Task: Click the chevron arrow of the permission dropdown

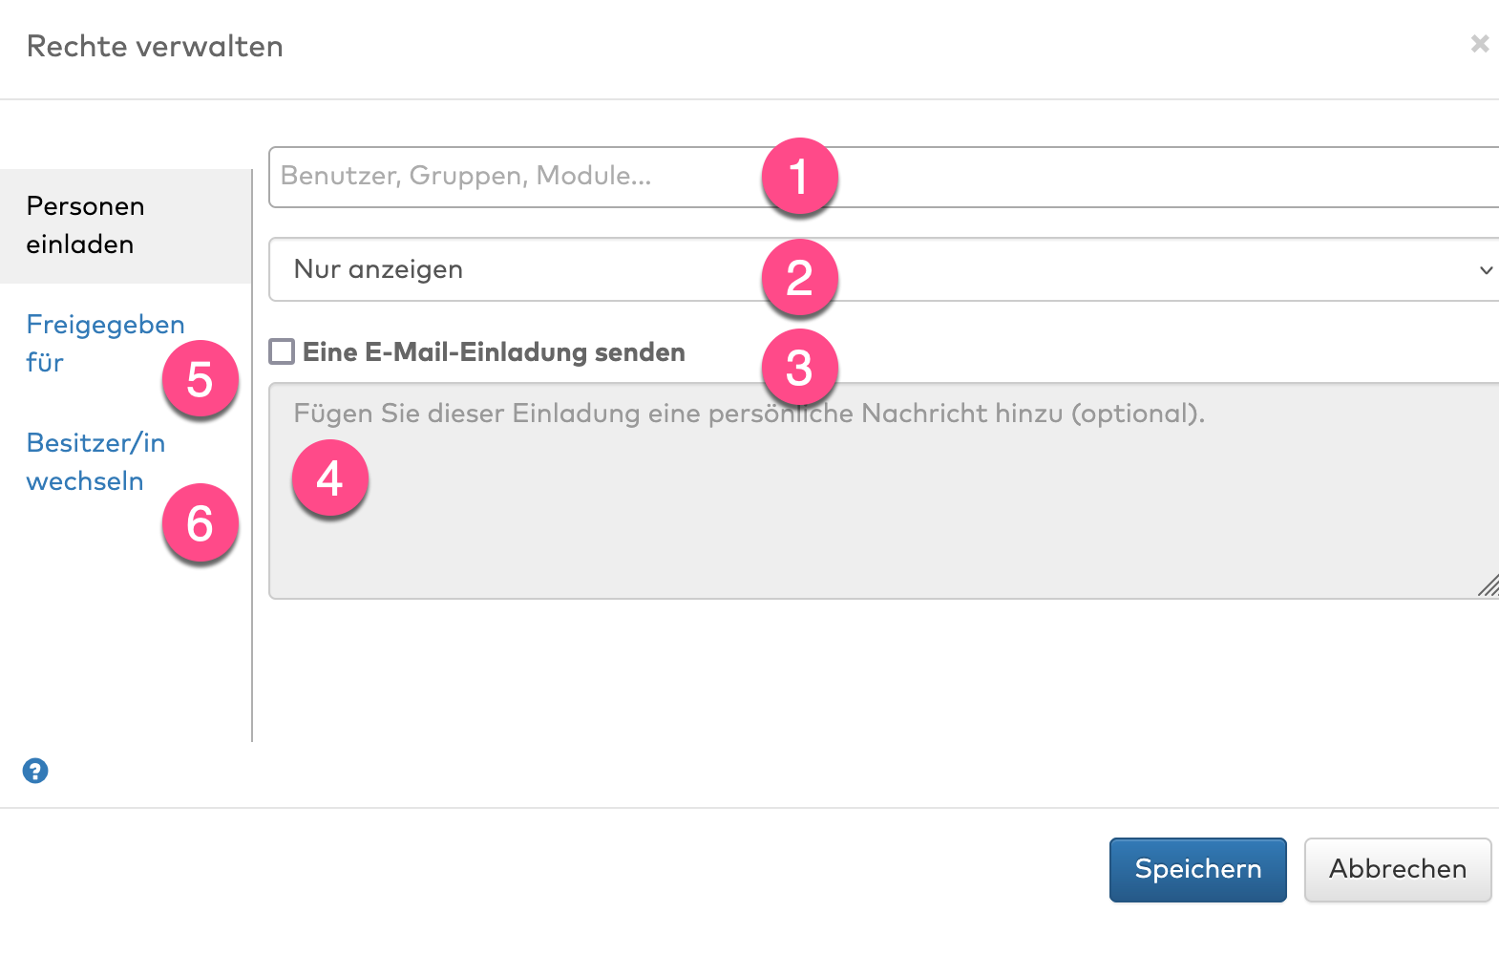Action: click(x=1485, y=270)
